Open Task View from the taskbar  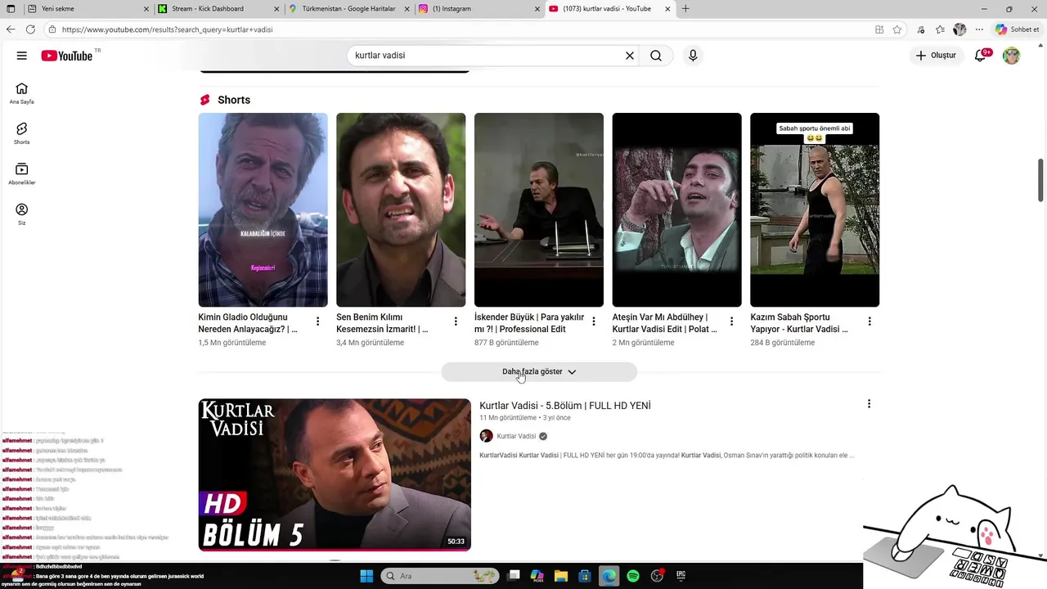tap(514, 576)
